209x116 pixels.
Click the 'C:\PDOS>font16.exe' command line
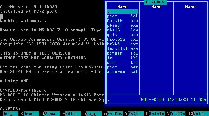[x=23, y=90]
